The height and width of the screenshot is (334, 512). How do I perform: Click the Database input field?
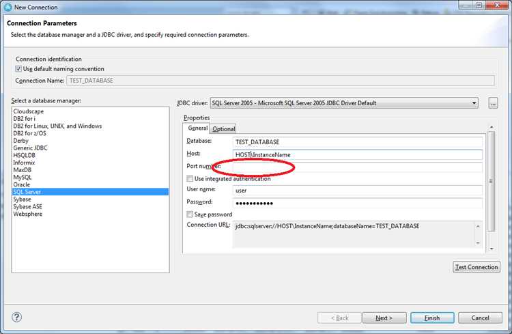pyautogui.click(x=358, y=142)
